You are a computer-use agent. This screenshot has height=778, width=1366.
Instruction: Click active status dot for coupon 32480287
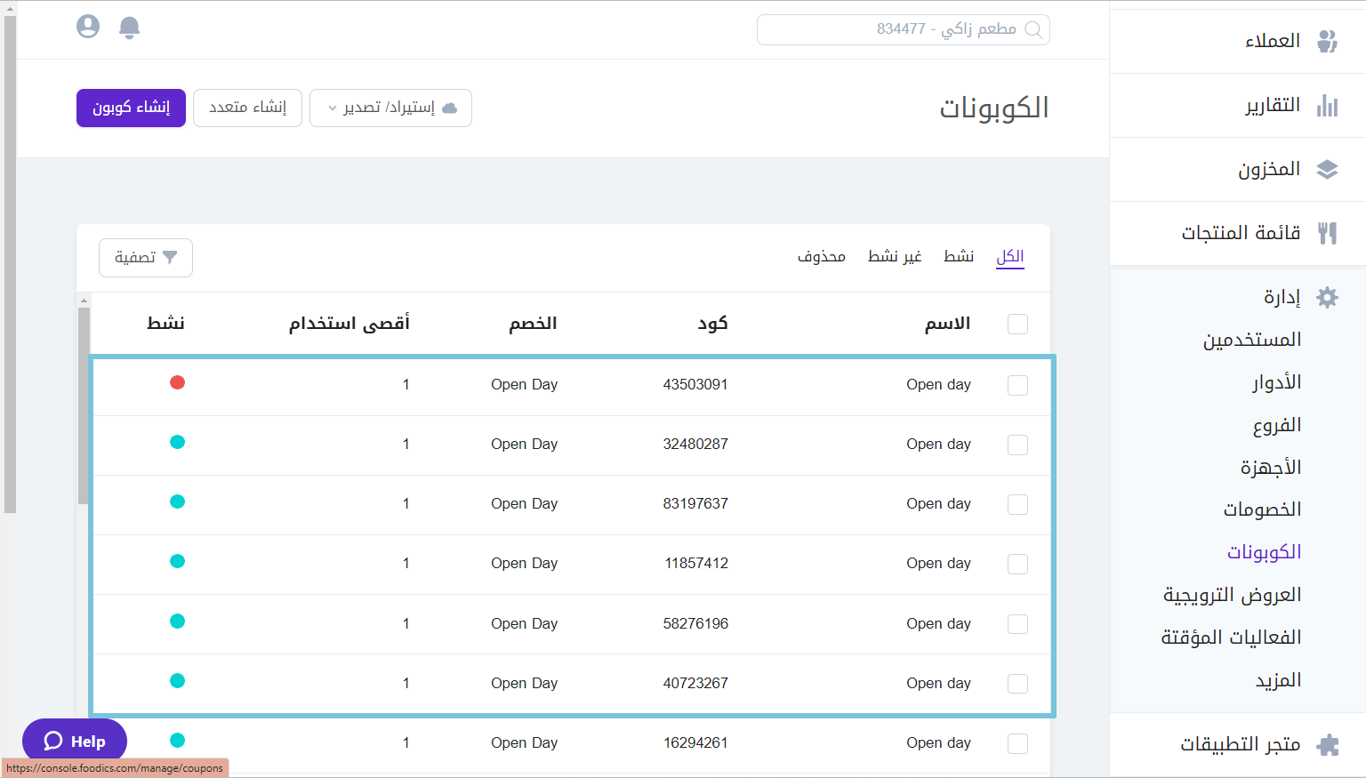[178, 442]
